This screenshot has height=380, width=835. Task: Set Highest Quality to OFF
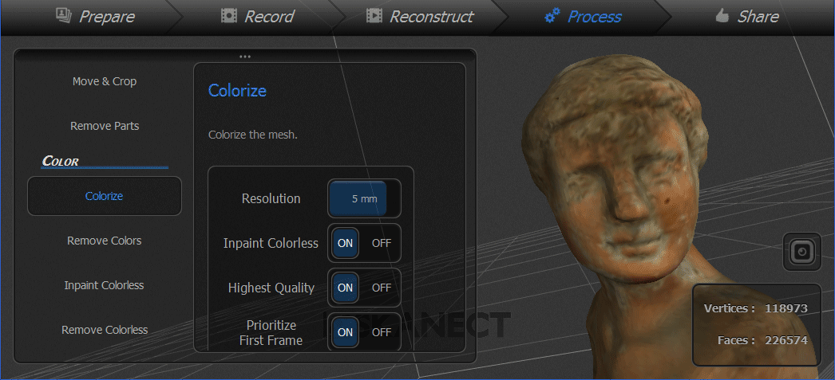[382, 288]
